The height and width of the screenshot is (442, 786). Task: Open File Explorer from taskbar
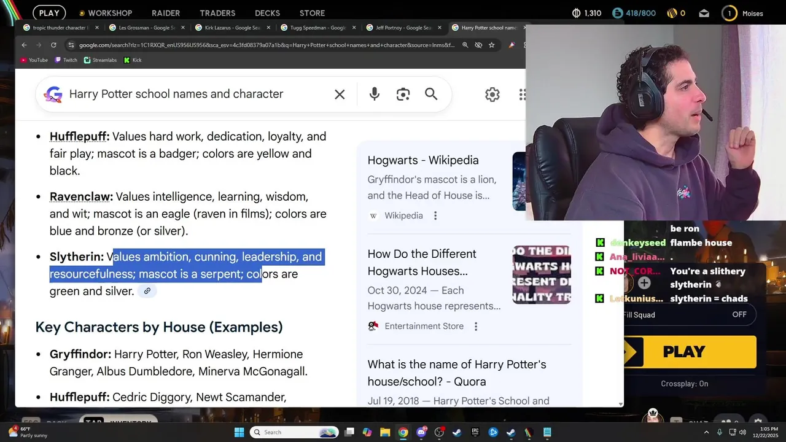(385, 432)
